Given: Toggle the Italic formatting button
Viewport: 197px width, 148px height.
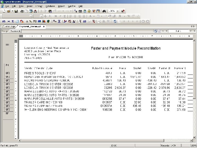Looking at the screenshot, I should pyautogui.click(x=61, y=16).
